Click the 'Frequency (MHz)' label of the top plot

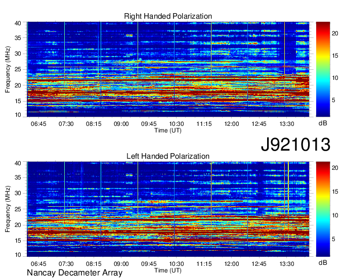click(8, 69)
